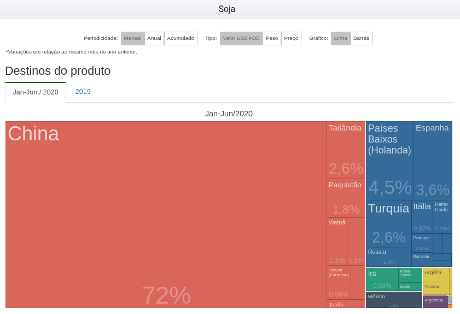The height and width of the screenshot is (314, 460).
Task: Select Linha chart type
Action: click(340, 38)
